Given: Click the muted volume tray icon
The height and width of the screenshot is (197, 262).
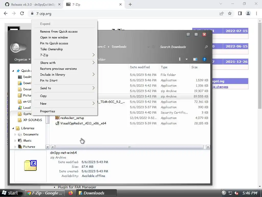Looking at the screenshot, I should pos(236,193).
